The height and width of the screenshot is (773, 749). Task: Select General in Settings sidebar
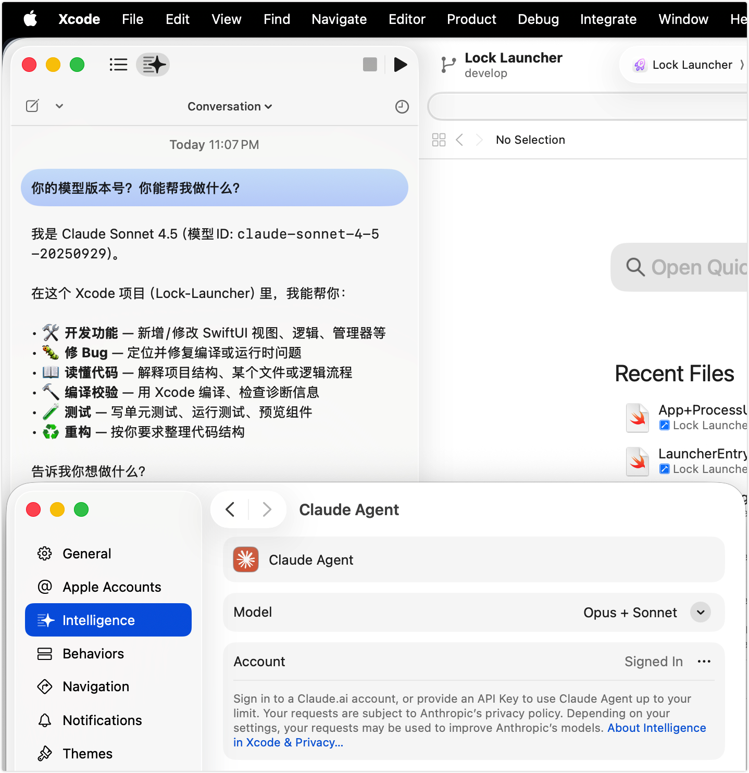click(108, 553)
